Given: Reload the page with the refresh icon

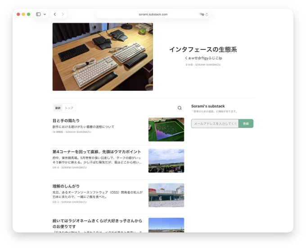Looking at the screenshot, I should point(207,14).
